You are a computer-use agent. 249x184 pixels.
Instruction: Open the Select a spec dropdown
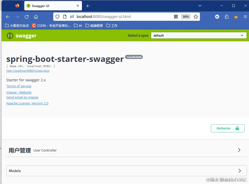coord(199,35)
